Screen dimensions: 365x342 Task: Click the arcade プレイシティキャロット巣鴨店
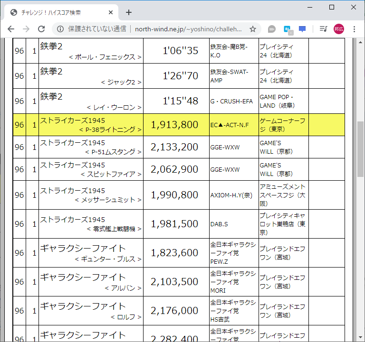(282, 224)
